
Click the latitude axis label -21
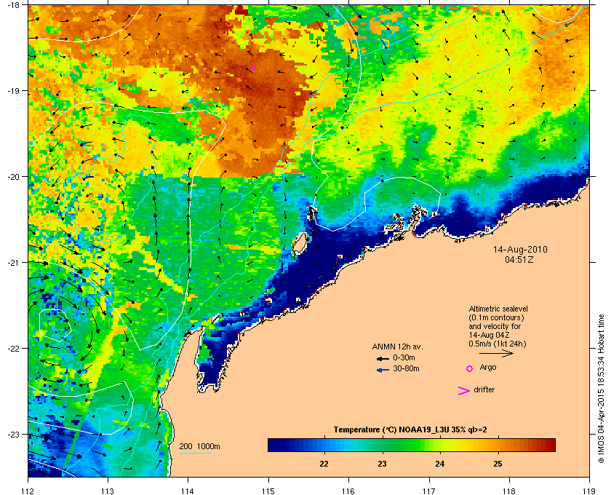coord(12,263)
